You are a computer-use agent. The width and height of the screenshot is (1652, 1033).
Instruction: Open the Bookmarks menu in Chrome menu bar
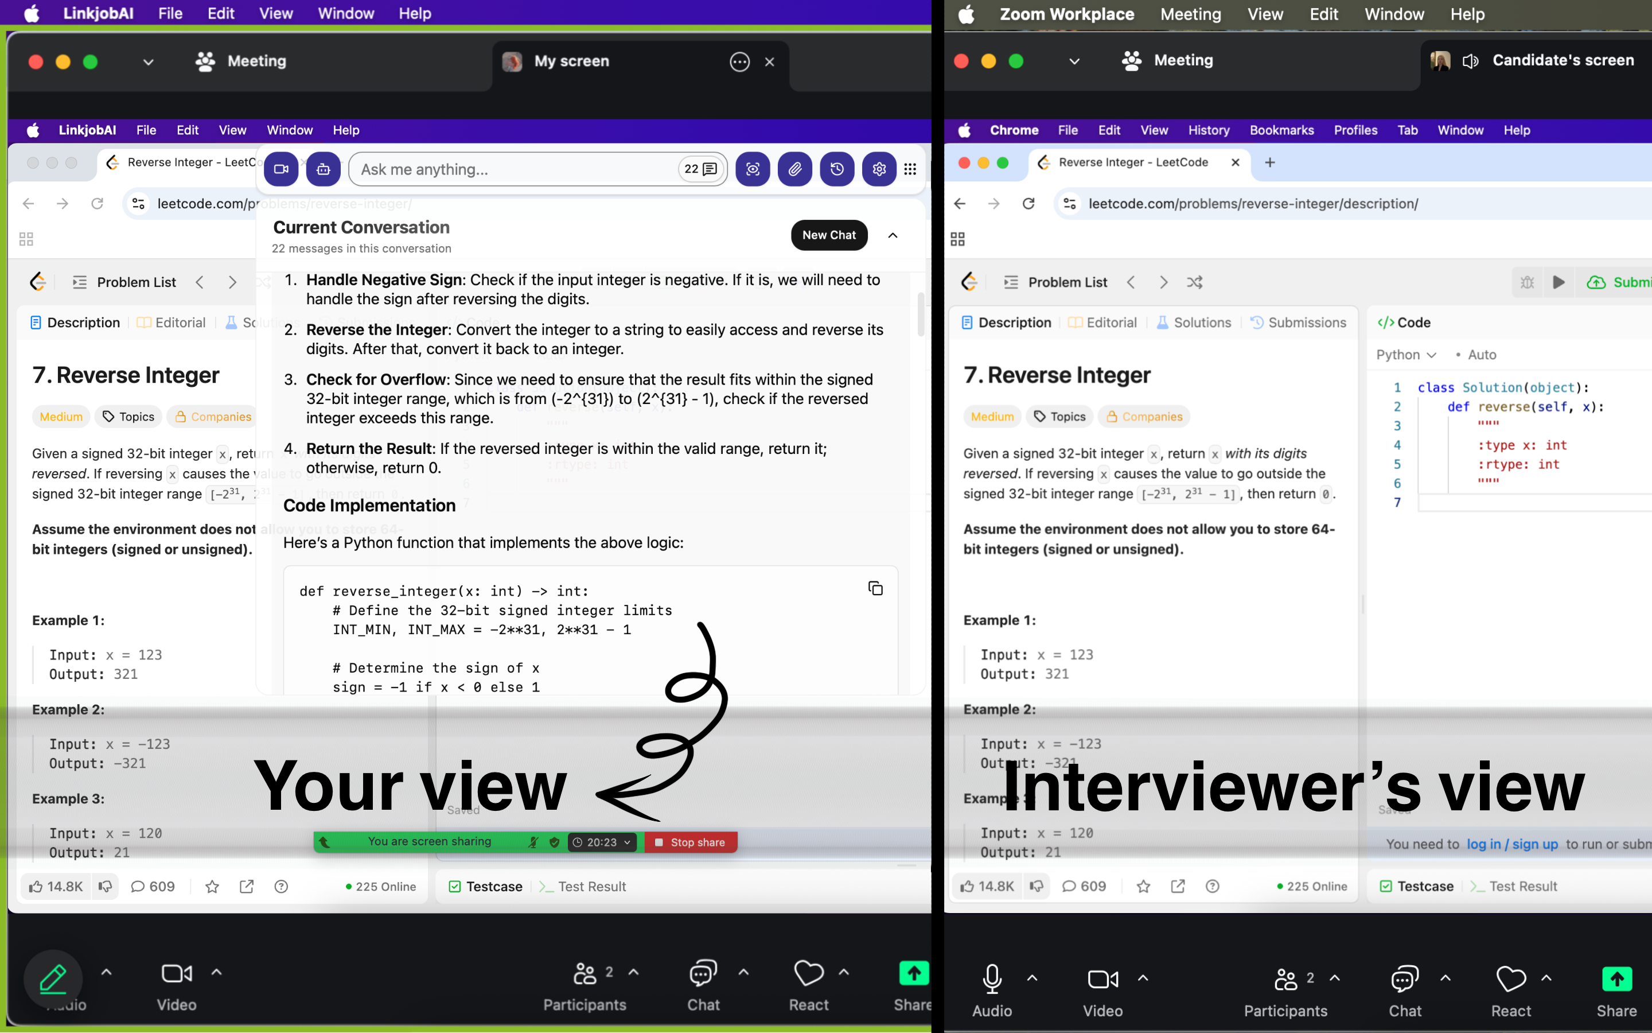(x=1281, y=130)
